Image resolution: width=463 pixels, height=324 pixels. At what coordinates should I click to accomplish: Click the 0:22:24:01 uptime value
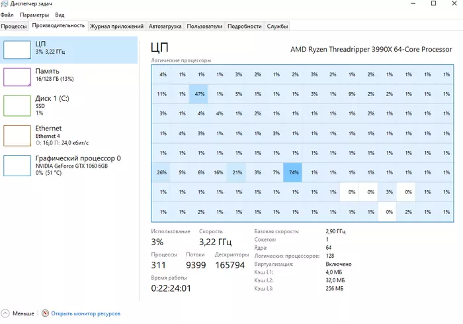tap(171, 288)
